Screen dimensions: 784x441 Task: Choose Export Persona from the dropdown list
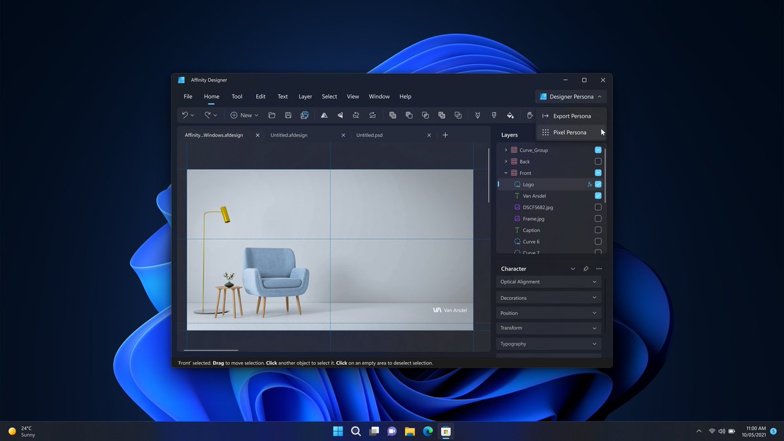coord(571,116)
